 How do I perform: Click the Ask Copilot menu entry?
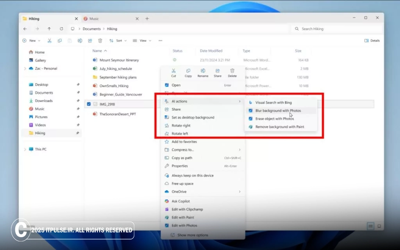point(182,201)
